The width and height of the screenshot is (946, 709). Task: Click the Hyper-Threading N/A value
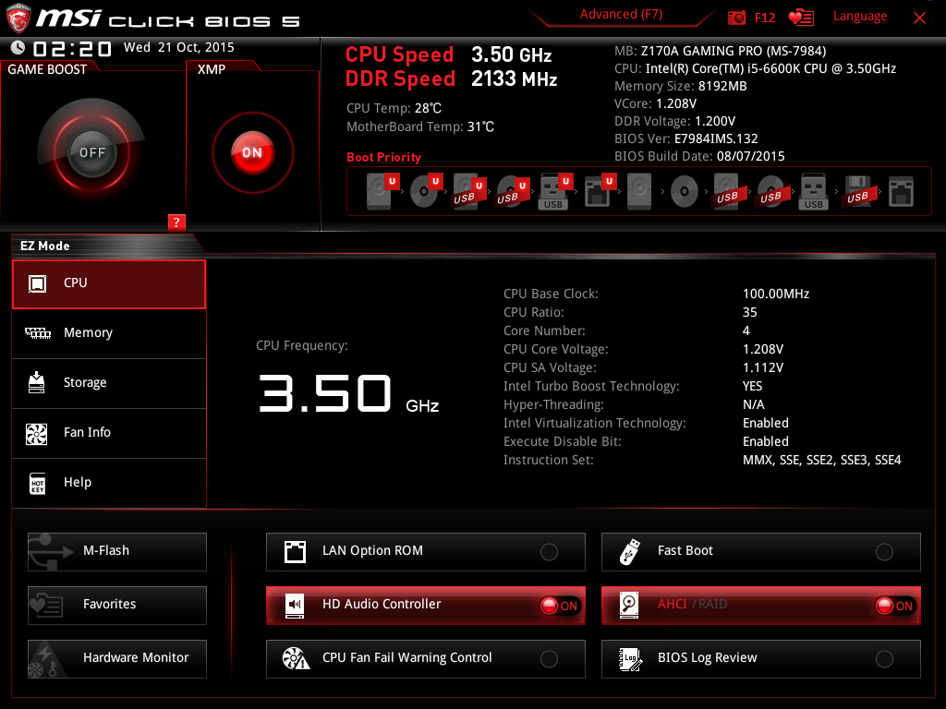(x=754, y=404)
